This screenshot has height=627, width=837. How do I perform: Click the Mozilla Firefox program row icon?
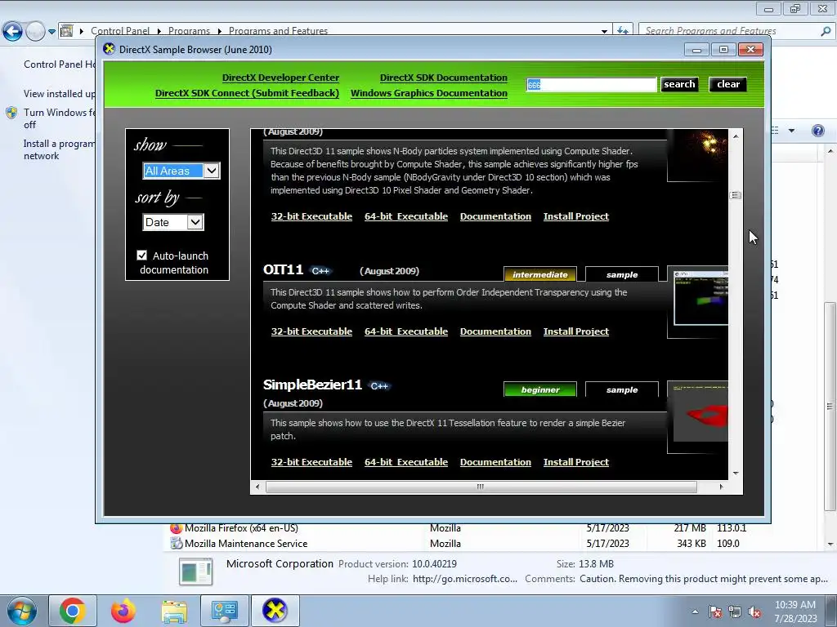[x=176, y=528]
